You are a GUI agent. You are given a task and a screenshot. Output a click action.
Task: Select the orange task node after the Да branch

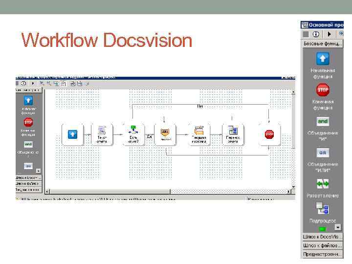(x=165, y=134)
